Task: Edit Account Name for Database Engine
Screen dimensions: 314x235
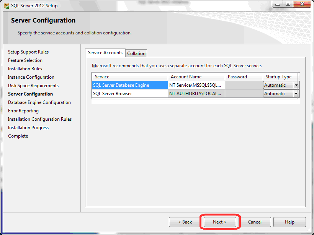Action: [196, 85]
